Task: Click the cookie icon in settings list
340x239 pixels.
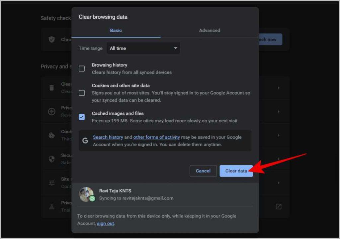Action: pyautogui.click(x=51, y=135)
